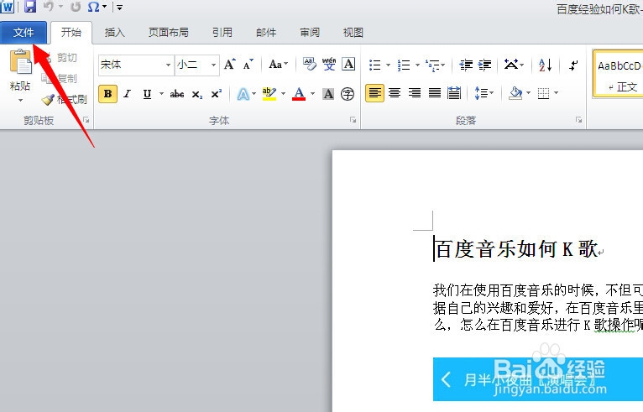Open the underline style dropdown arrow

coord(161,94)
